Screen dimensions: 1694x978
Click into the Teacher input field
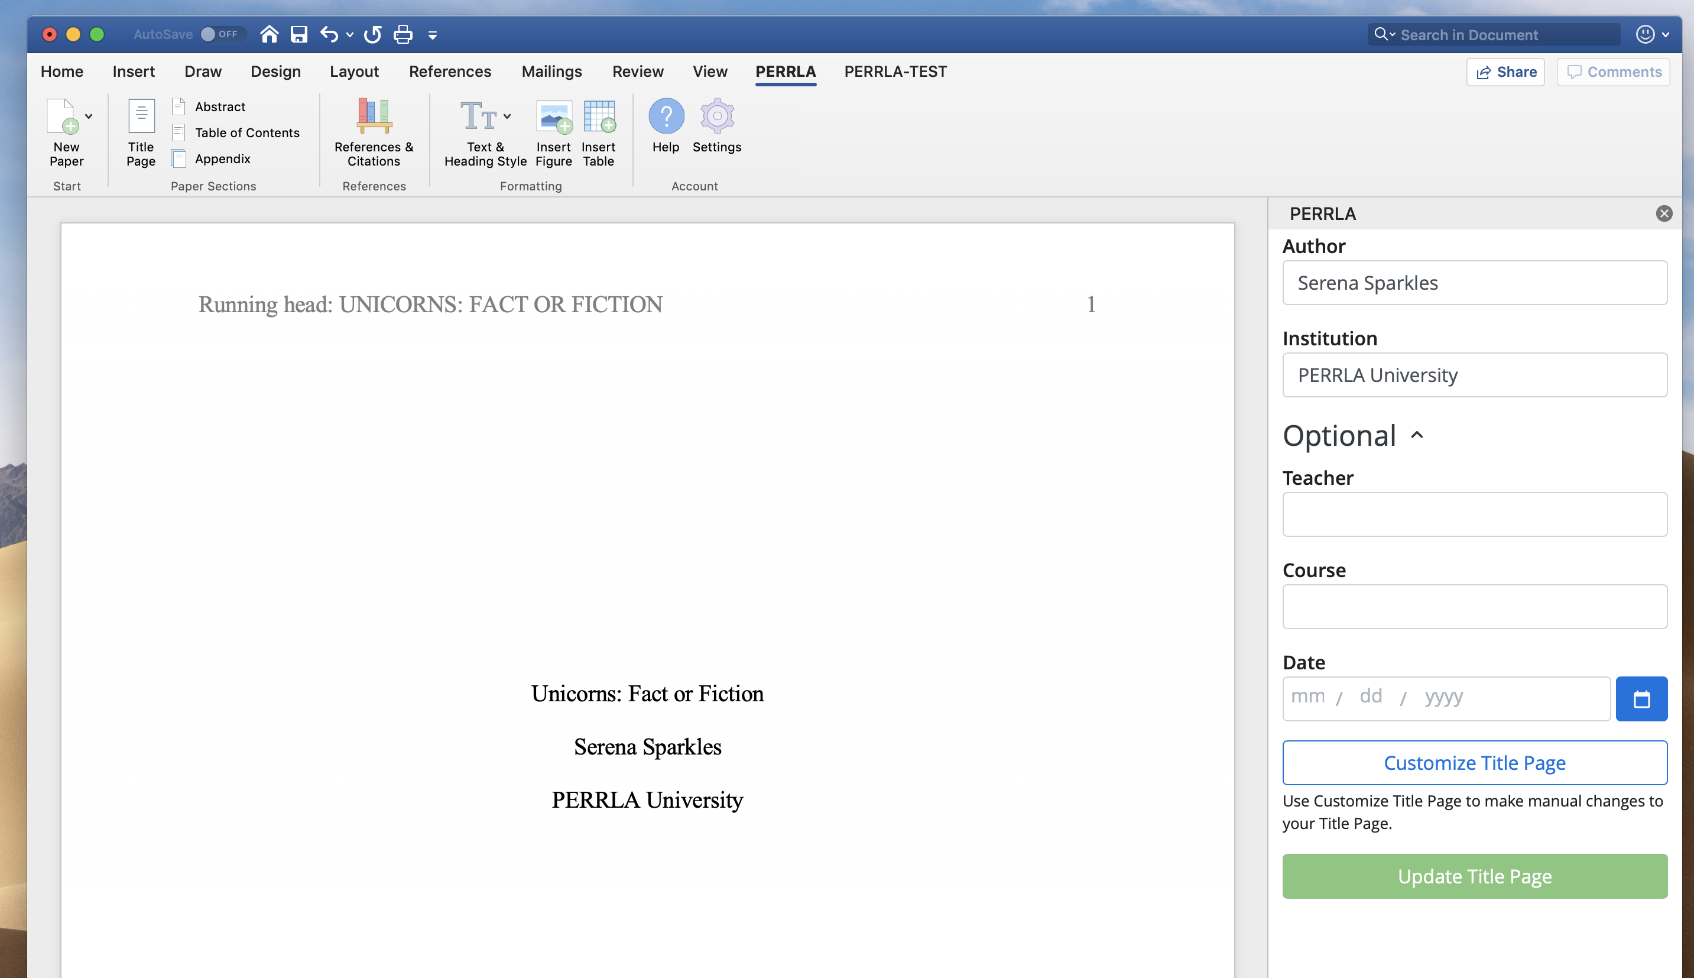[1474, 514]
